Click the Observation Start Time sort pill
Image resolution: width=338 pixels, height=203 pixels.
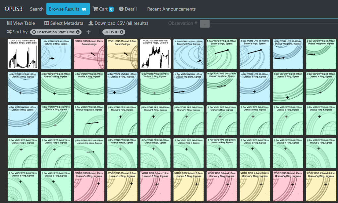[x=56, y=32]
